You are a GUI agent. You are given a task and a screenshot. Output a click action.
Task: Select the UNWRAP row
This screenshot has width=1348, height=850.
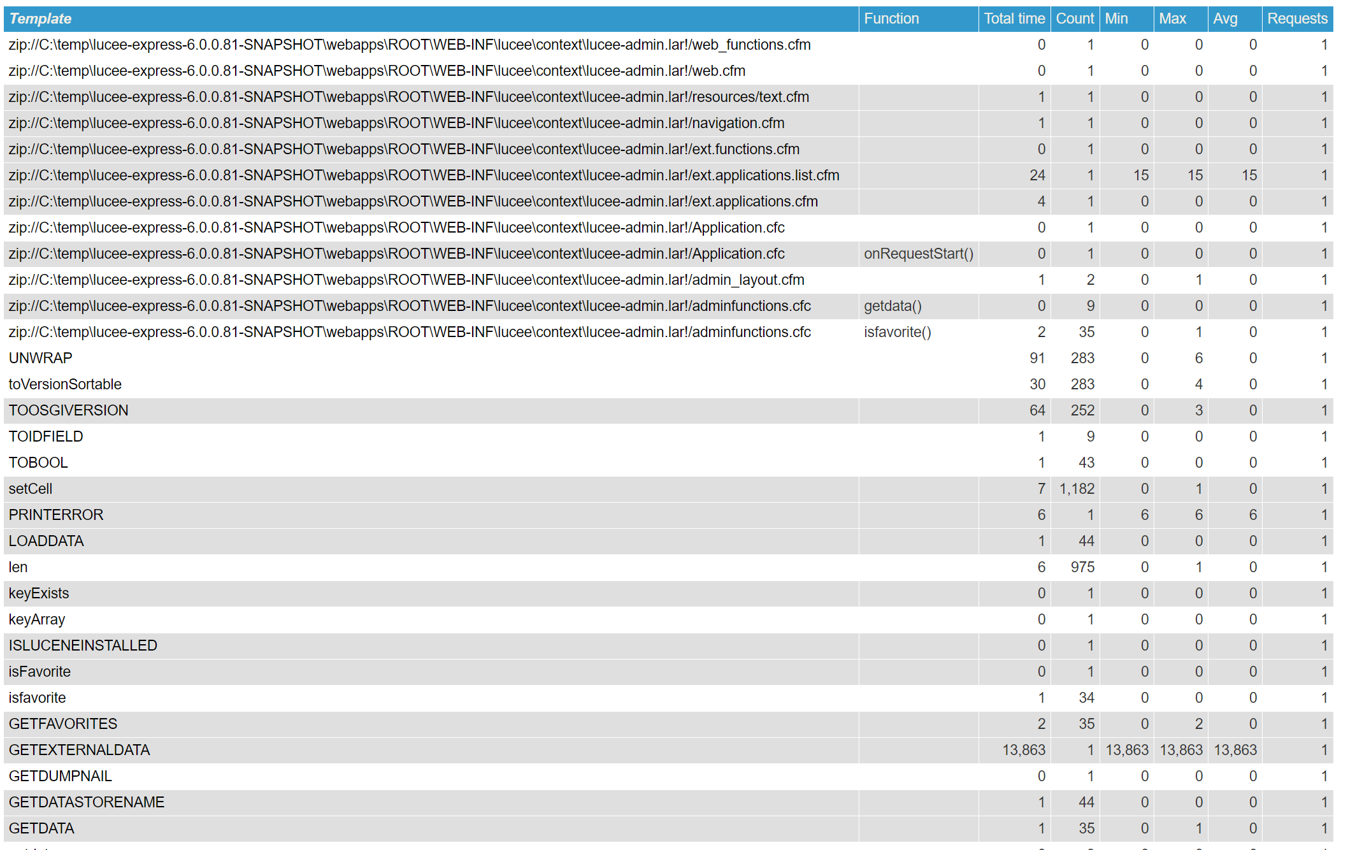point(41,358)
